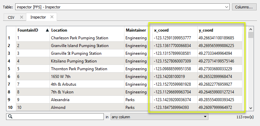The image size is (260, 126).
Task: Click the Maintainer column header
Action: 136,30
